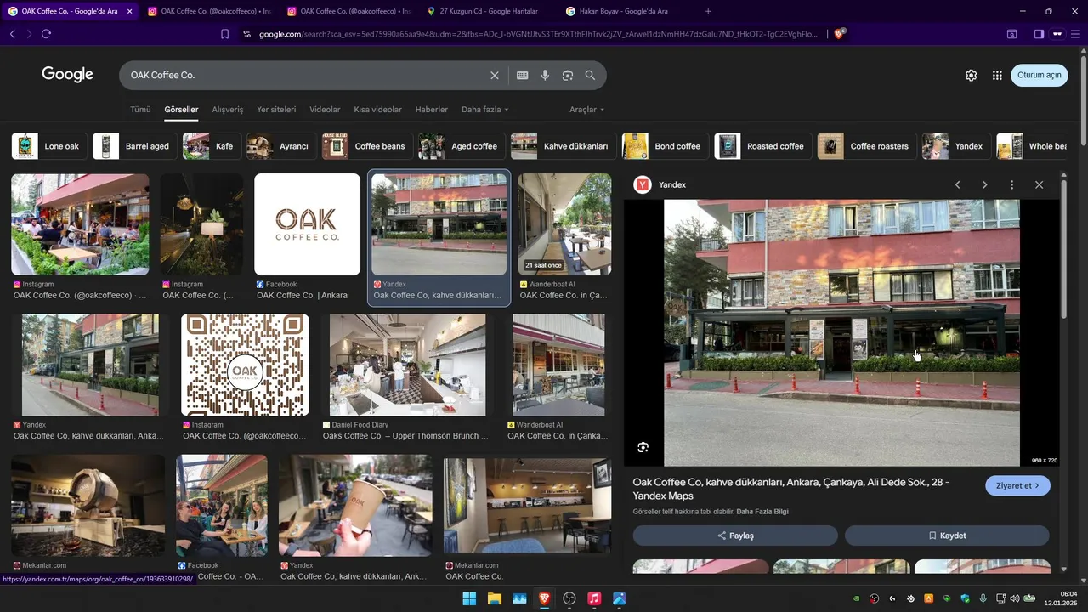The image size is (1088, 612).
Task: Click the search query input field
Action: pyautogui.click(x=306, y=75)
